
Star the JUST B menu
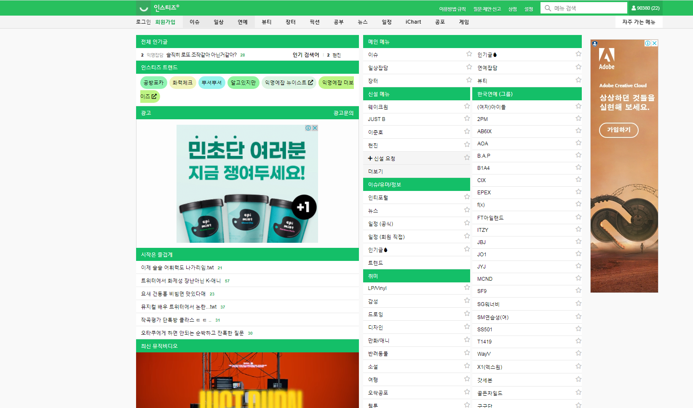point(467,118)
